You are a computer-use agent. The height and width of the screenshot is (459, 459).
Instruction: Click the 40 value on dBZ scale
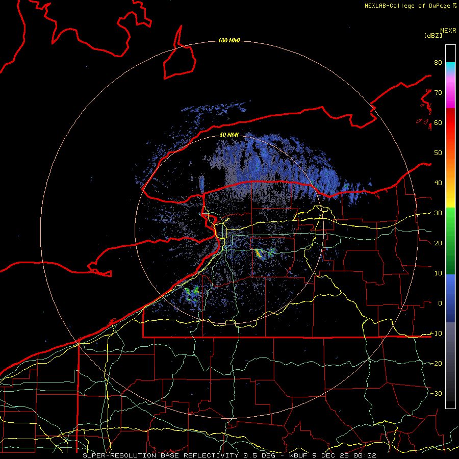pos(438,183)
